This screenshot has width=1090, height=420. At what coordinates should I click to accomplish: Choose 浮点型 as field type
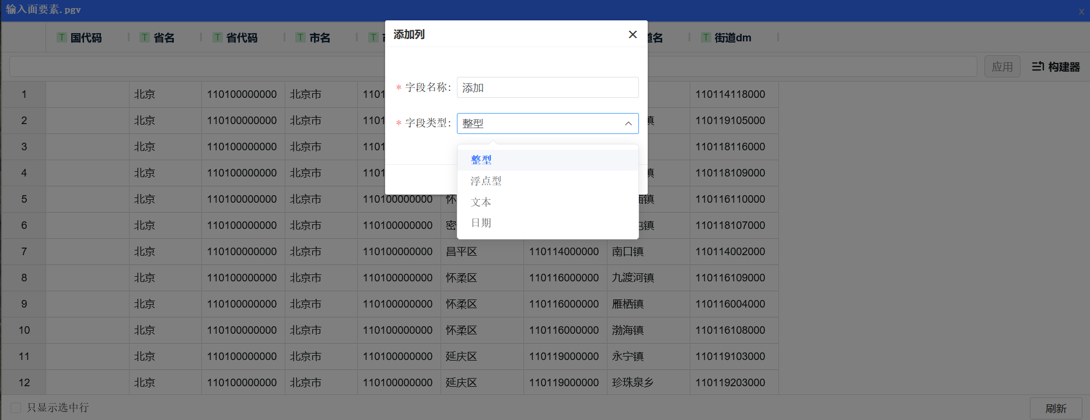click(486, 181)
